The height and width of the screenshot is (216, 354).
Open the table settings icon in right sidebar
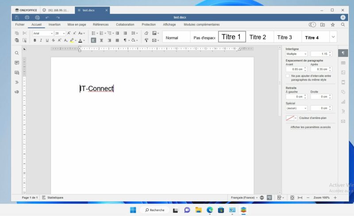point(343,63)
